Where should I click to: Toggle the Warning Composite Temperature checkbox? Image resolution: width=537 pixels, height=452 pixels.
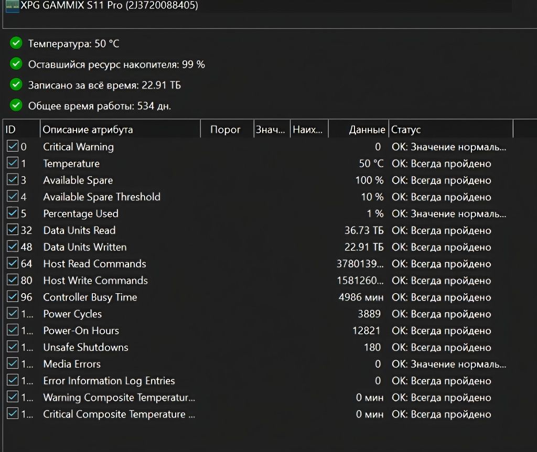click(13, 397)
